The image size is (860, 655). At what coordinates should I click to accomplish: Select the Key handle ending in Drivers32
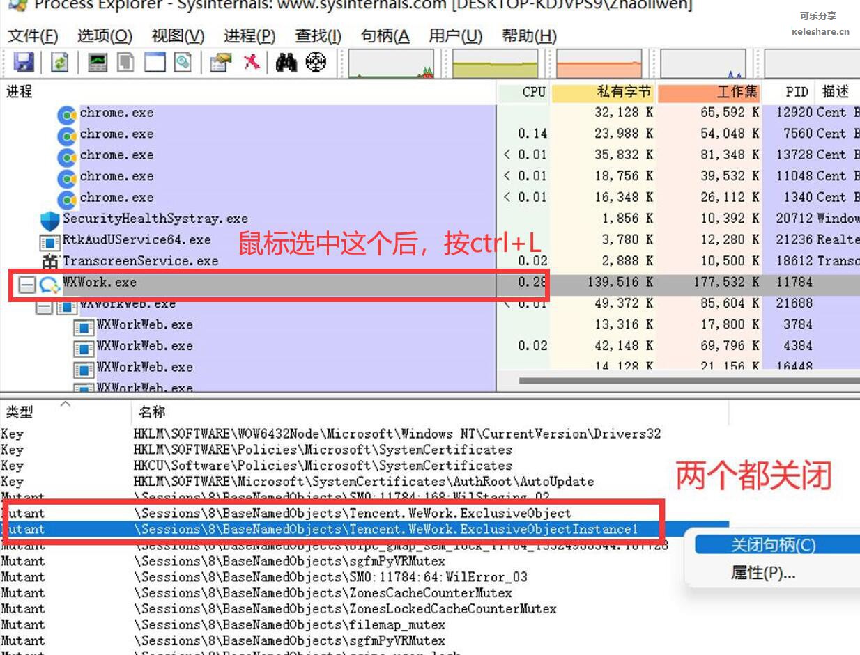364,434
